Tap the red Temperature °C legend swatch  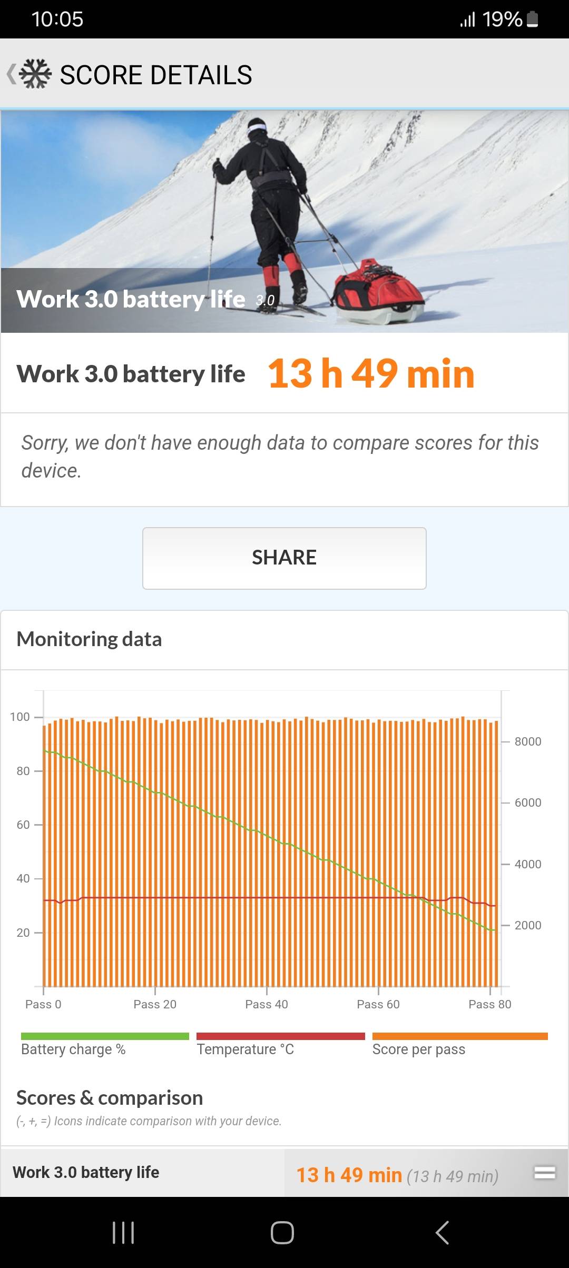(x=280, y=1036)
